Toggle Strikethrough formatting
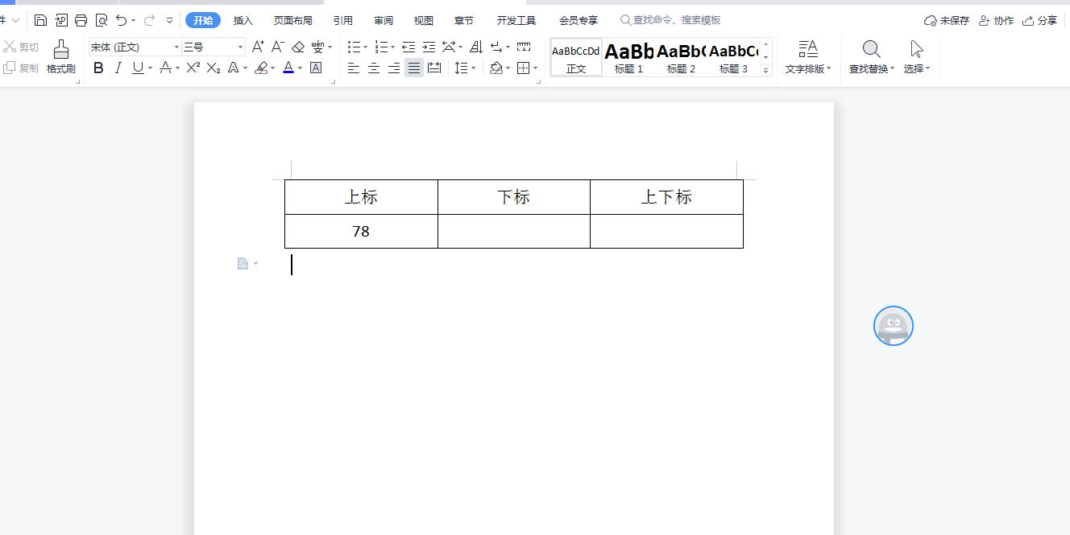The height and width of the screenshot is (535, 1070). (x=165, y=68)
